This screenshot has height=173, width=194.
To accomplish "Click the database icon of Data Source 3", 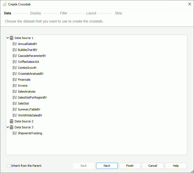I will [11, 127].
